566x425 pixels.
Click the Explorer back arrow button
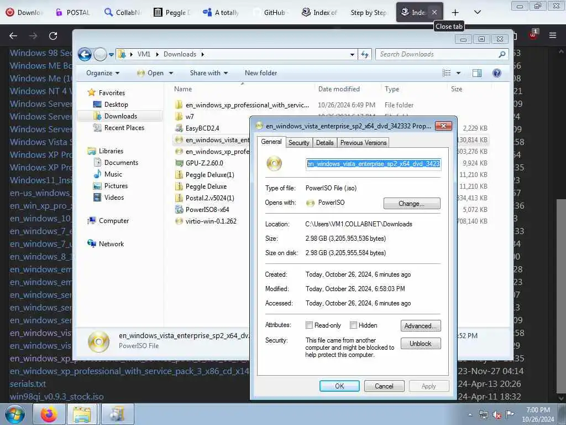tap(85, 55)
